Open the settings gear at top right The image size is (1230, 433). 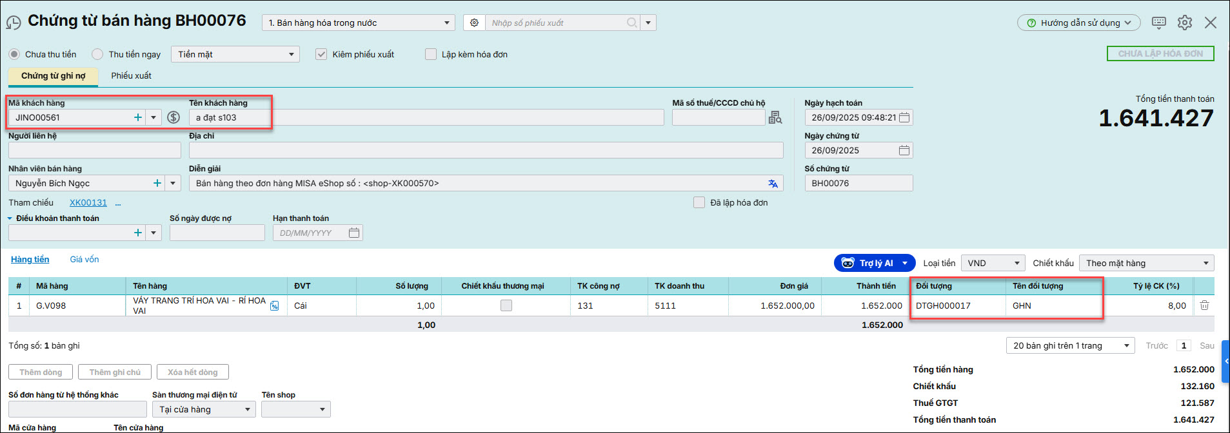click(1184, 23)
